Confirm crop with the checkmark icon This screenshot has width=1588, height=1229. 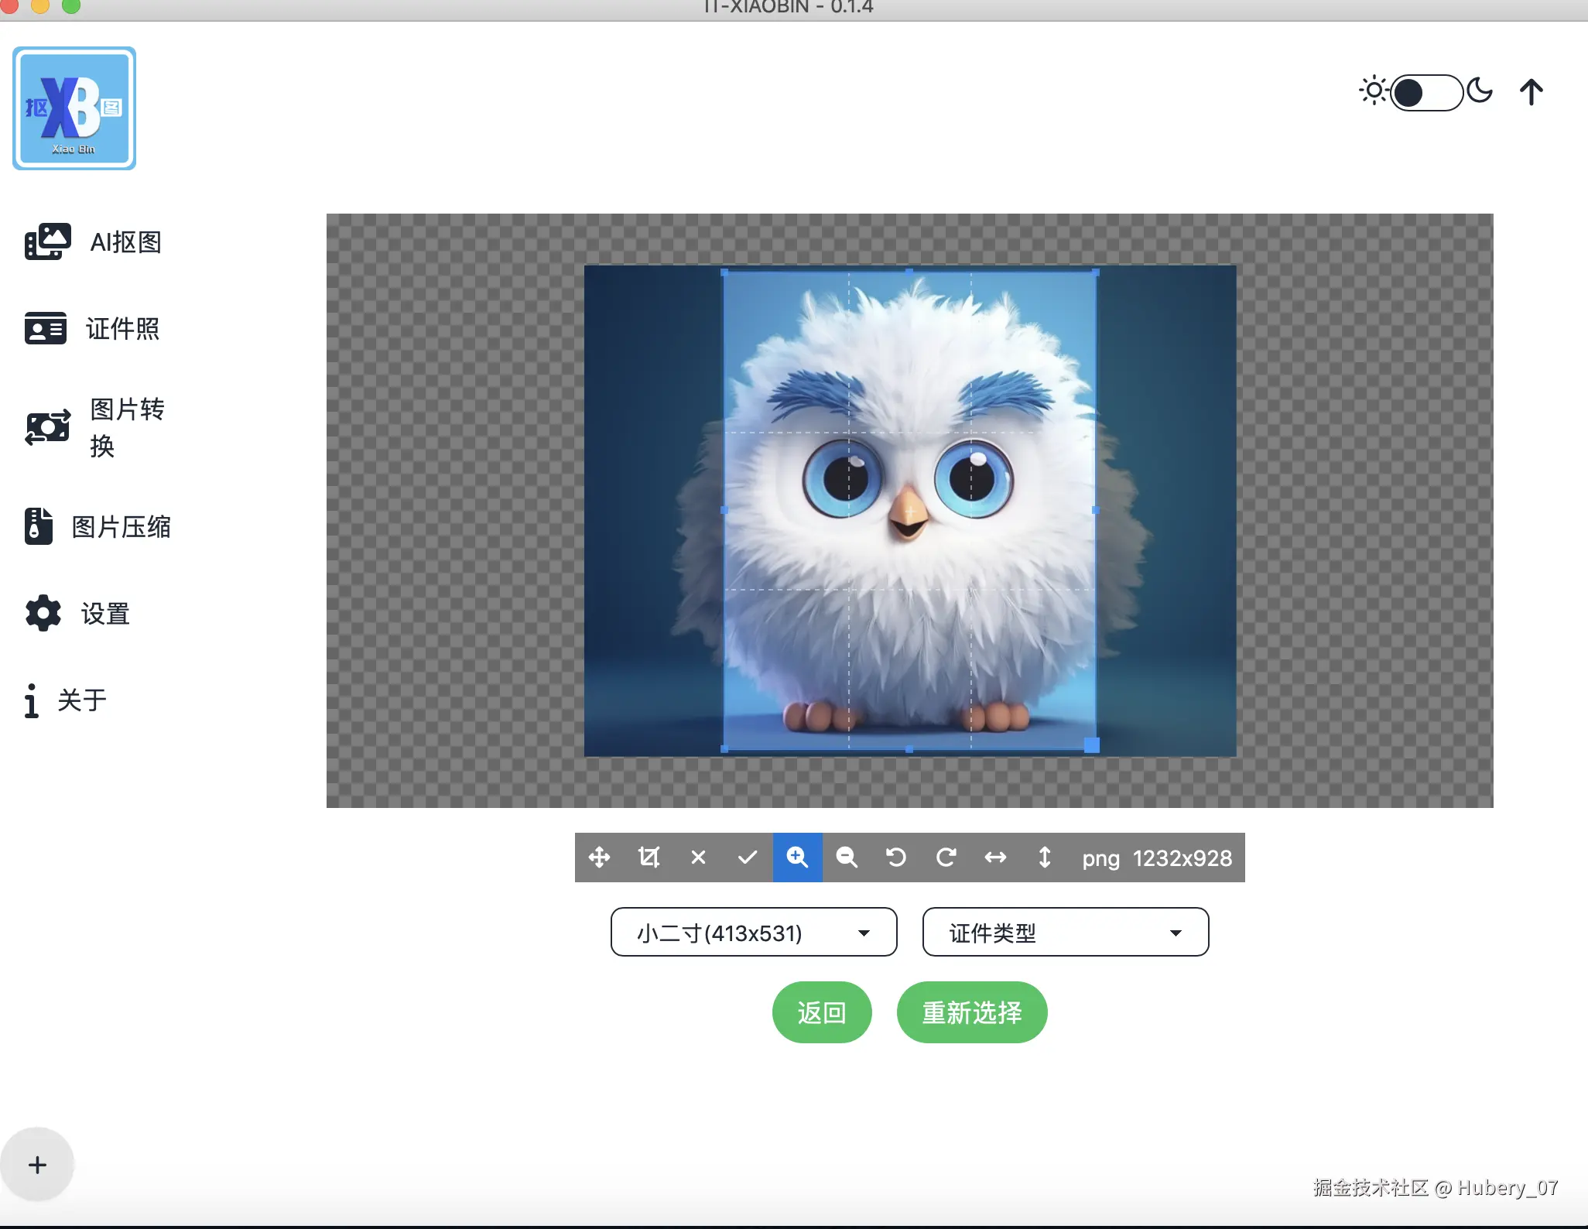(748, 858)
